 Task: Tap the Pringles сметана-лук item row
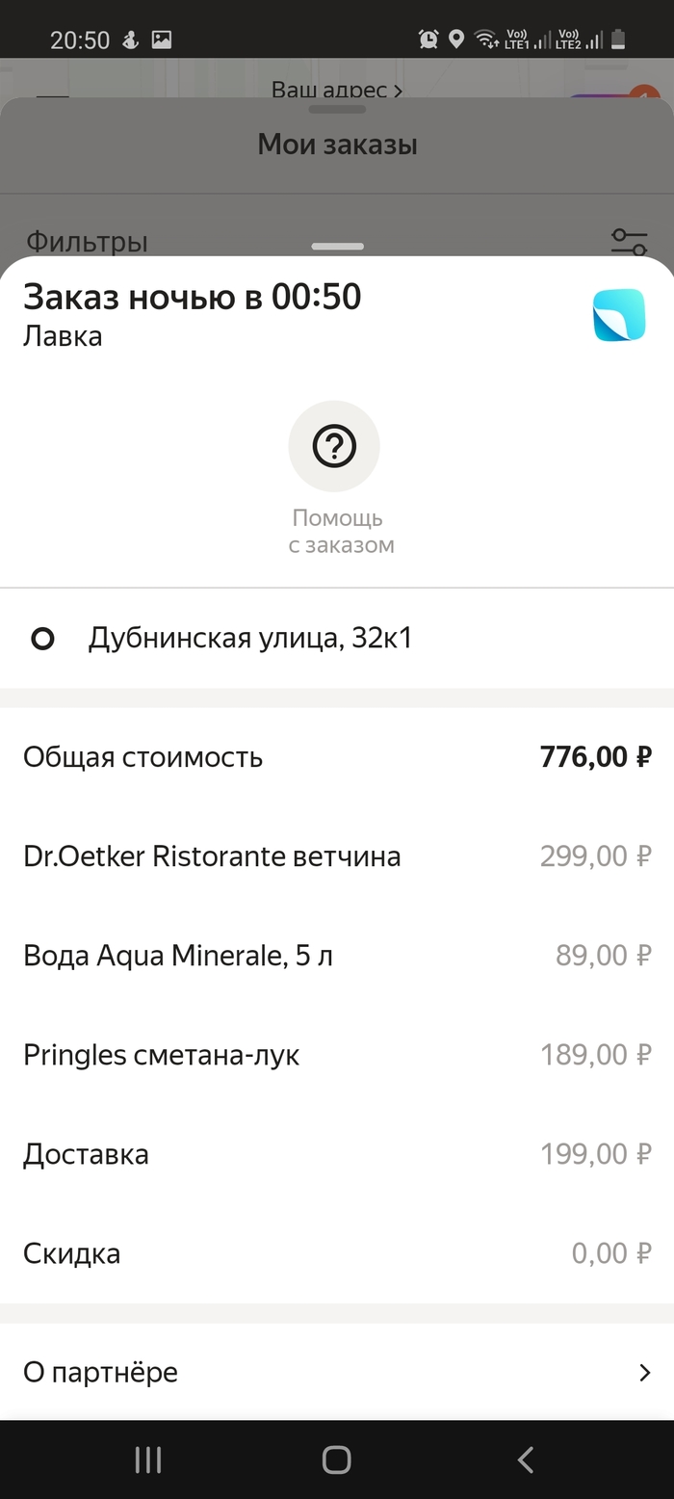pyautogui.click(x=162, y=1055)
